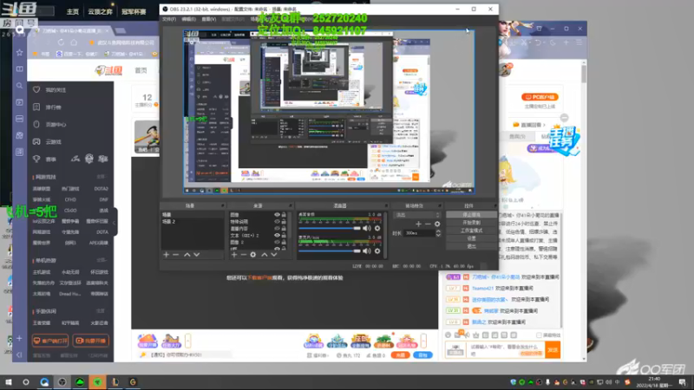The width and height of the screenshot is (694, 390).
Task: Open the OBS icon on the taskbar
Action: (x=62, y=382)
